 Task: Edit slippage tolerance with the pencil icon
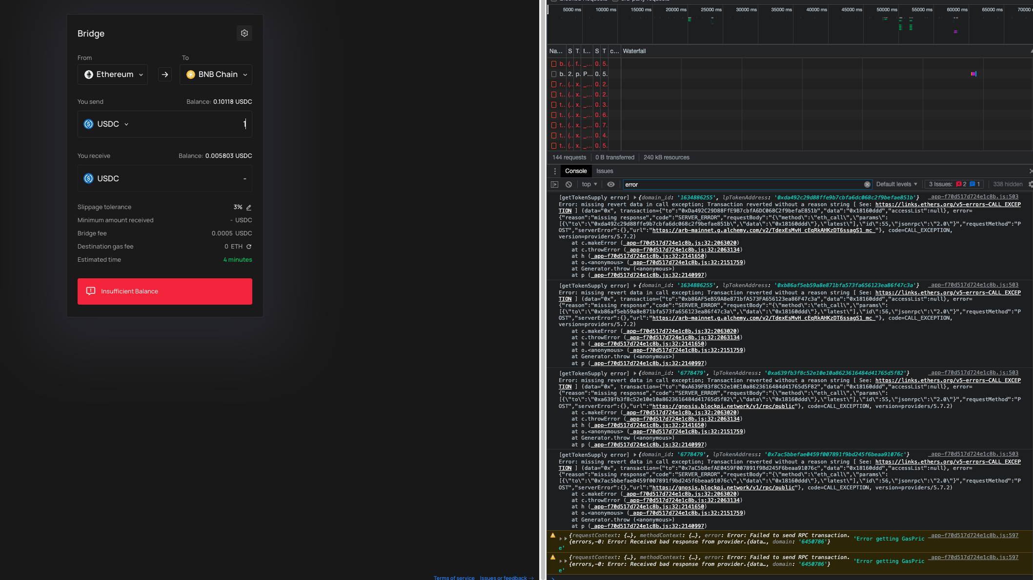(x=249, y=207)
